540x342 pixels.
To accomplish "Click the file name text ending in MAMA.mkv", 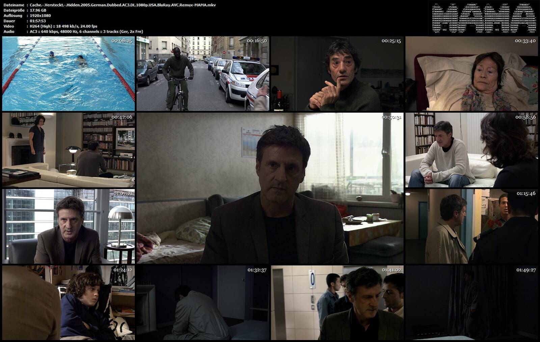I will (123, 5).
